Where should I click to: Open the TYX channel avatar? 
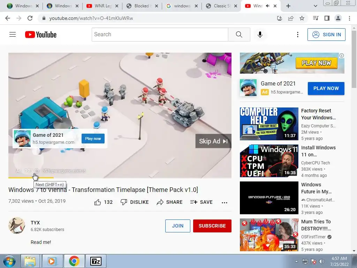point(17,225)
